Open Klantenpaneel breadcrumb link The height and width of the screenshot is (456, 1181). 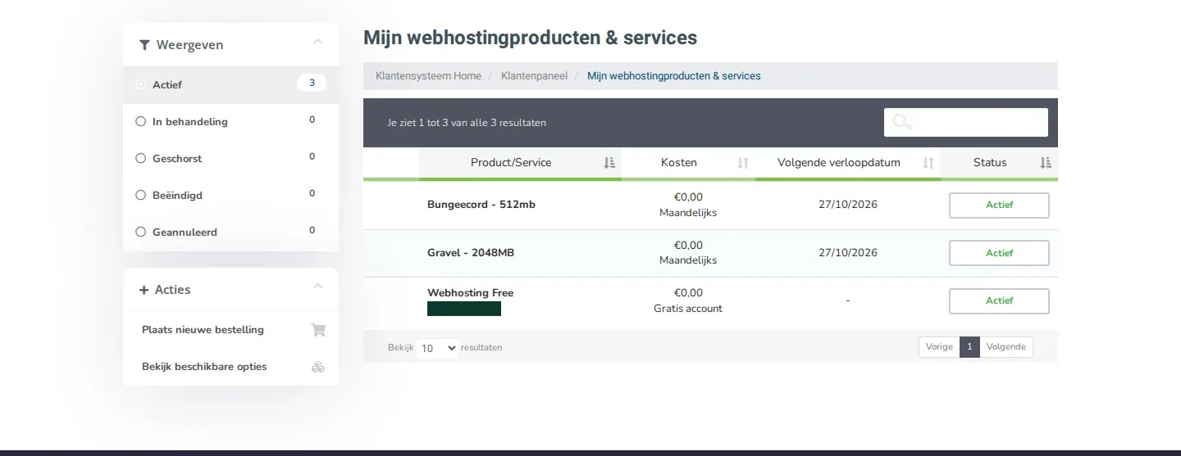[x=534, y=76]
